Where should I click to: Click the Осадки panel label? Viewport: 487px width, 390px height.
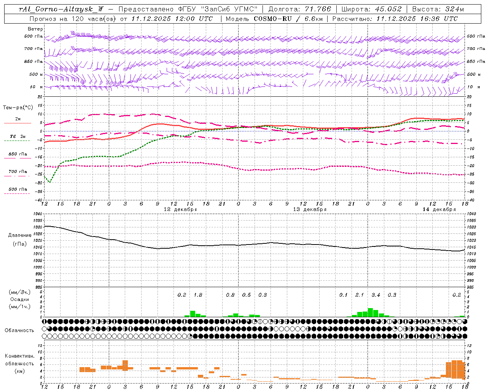coord(20,299)
